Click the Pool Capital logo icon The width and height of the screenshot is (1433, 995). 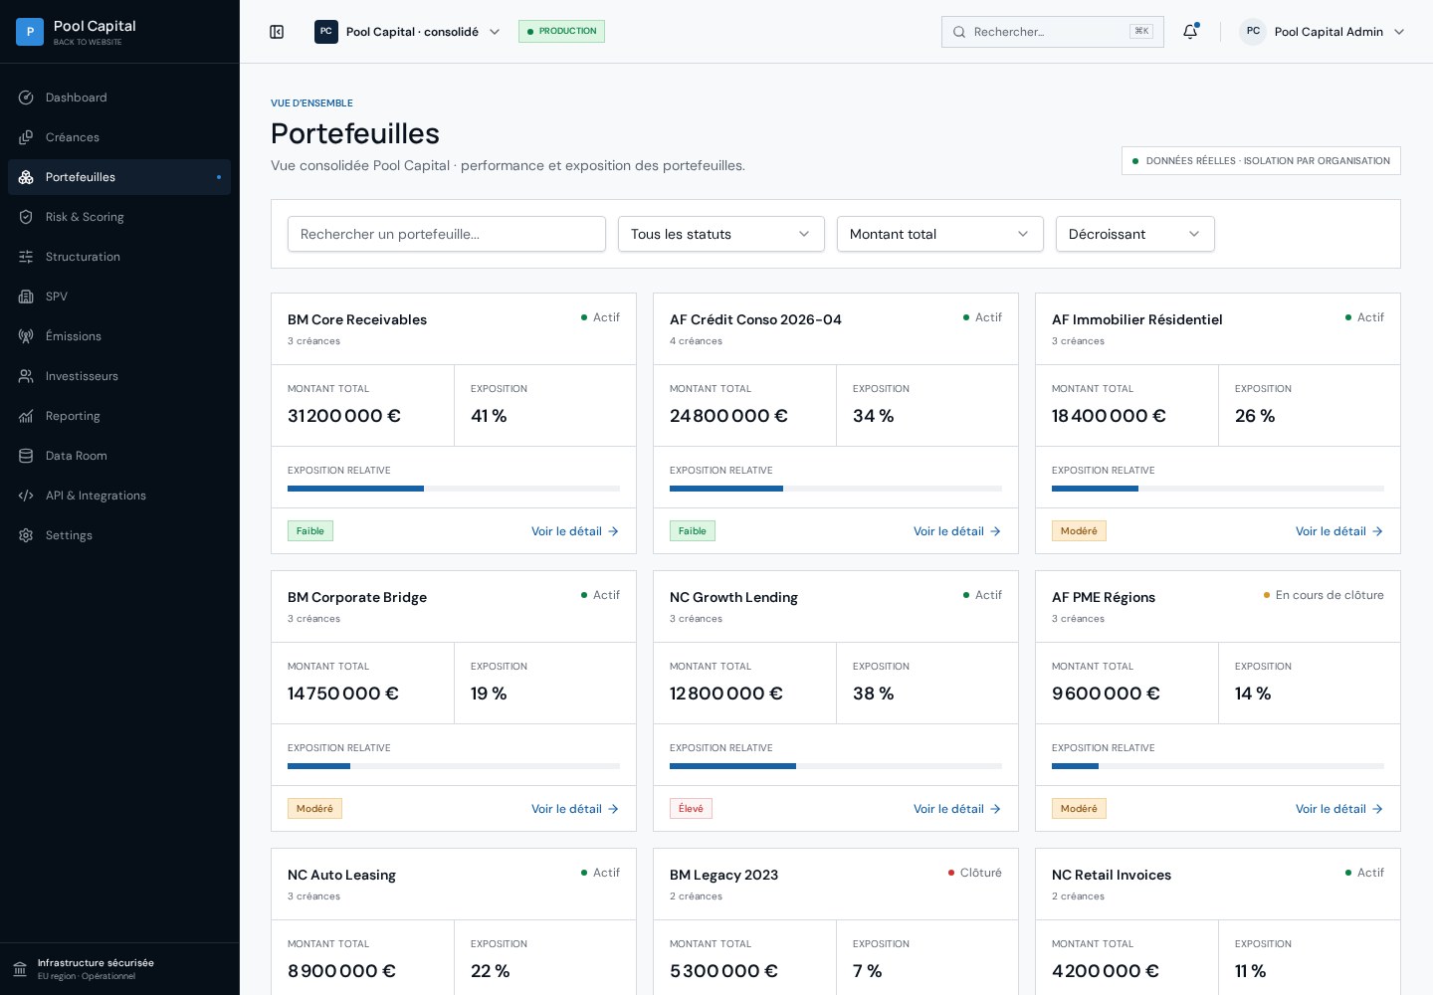click(x=30, y=32)
